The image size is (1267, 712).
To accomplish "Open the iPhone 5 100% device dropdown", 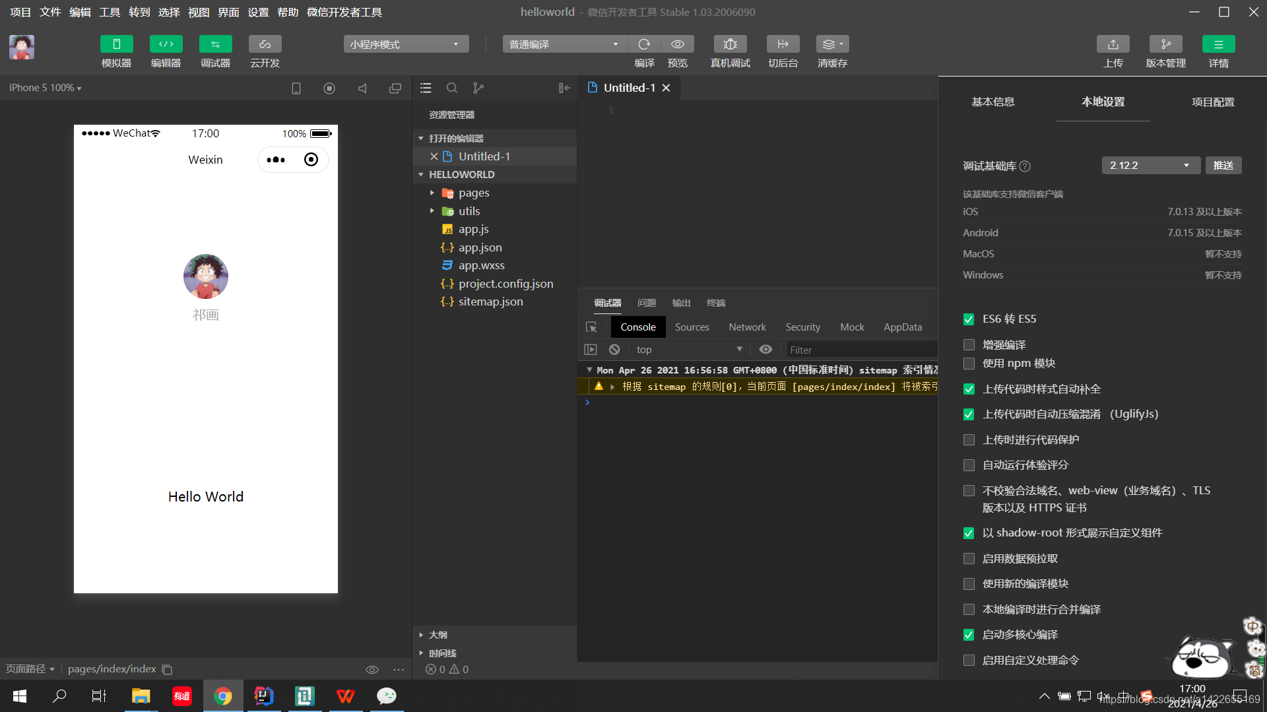I will pyautogui.click(x=45, y=88).
